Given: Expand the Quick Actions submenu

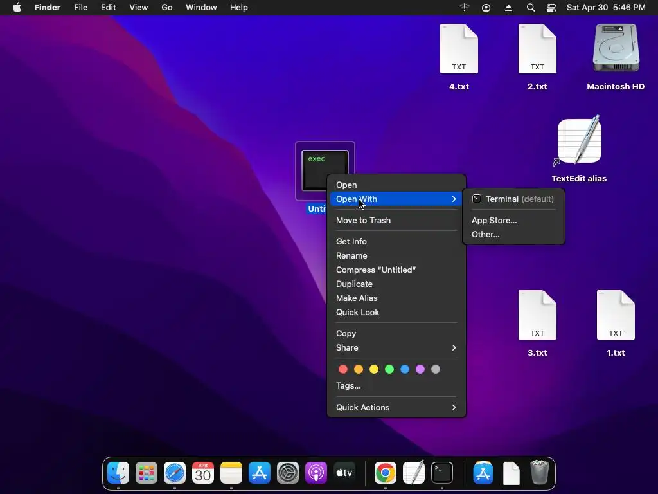Looking at the screenshot, I should coord(396,407).
